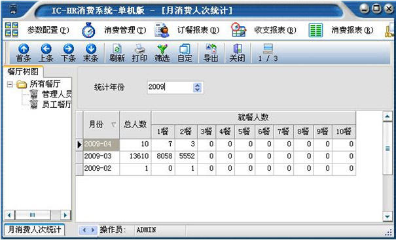Viewport: 396px width, 240px height.
Task: Open the 参数配置(P) menu
Action: point(48,31)
